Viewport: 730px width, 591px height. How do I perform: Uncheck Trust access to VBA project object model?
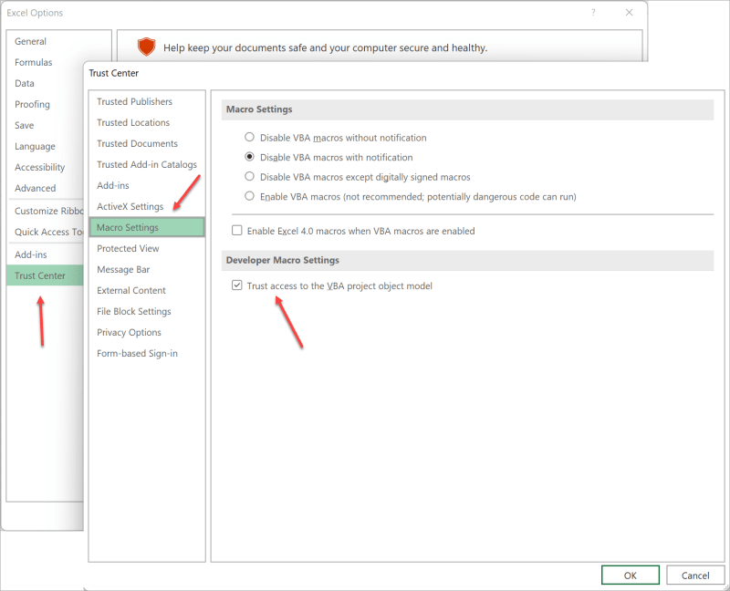click(237, 285)
